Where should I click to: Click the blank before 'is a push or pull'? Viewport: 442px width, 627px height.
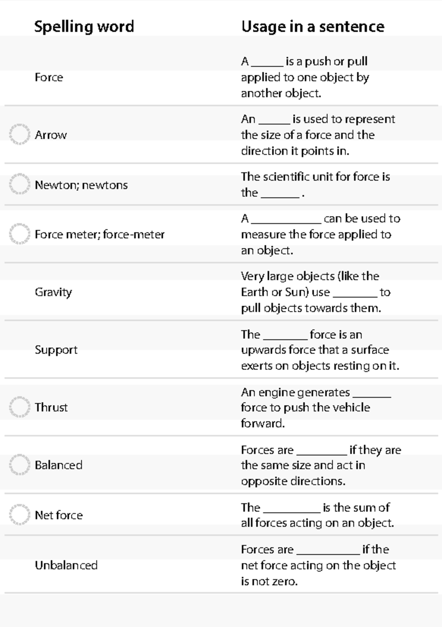pos(267,65)
